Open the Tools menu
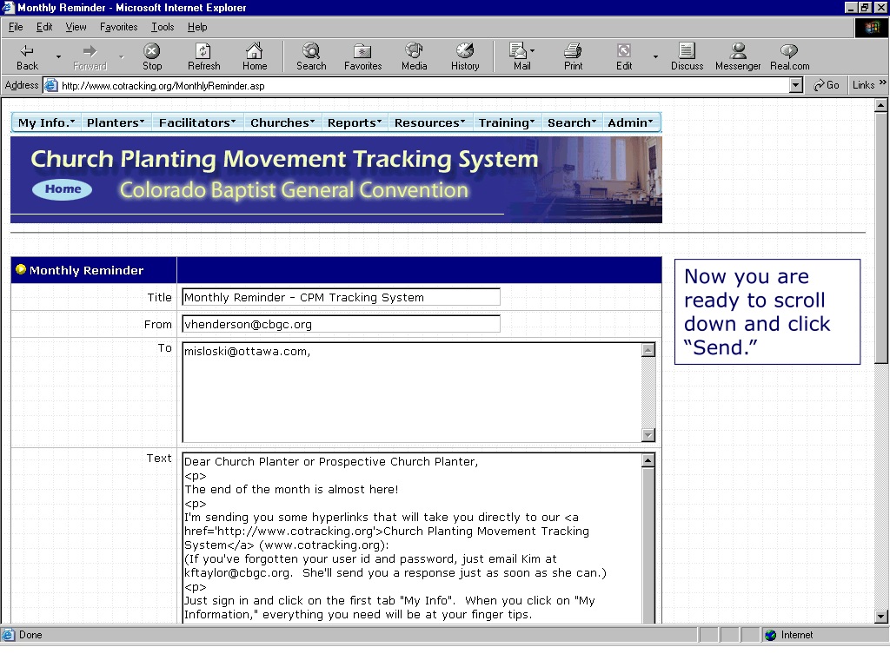The image size is (890, 667). 163,27
